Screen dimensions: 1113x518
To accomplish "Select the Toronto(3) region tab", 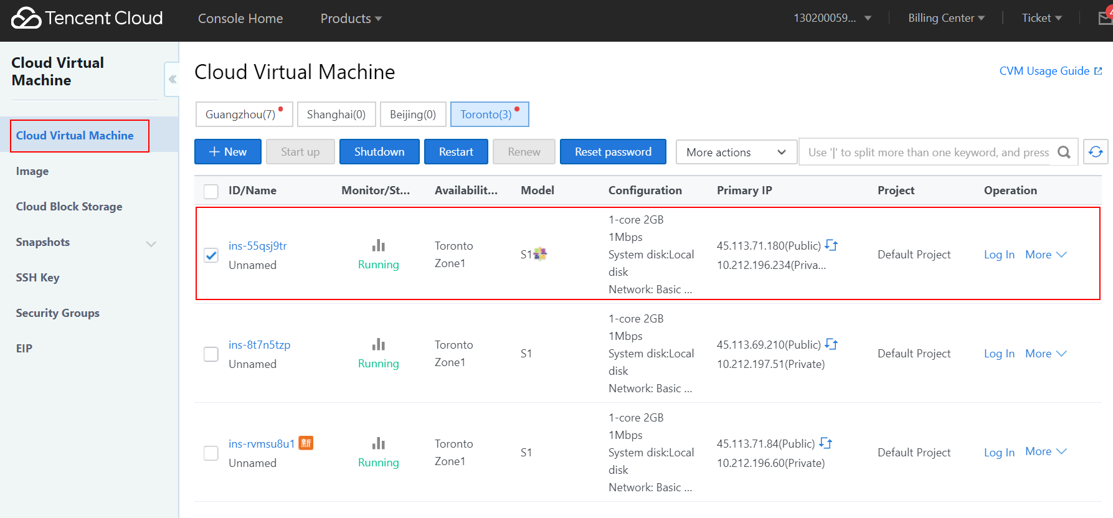I will (x=490, y=115).
